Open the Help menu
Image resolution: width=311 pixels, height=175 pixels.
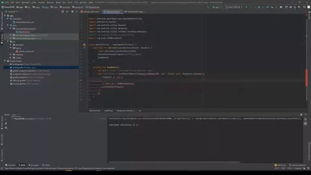point(91,2)
